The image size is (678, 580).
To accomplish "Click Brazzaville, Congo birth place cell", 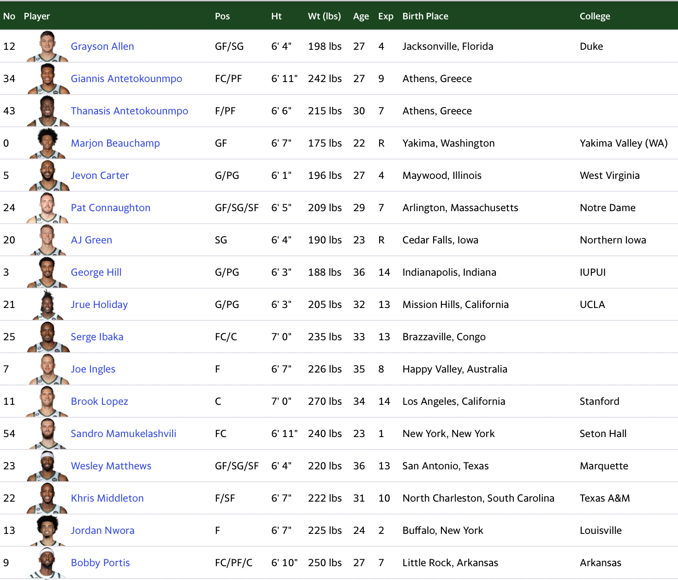I will [x=444, y=337].
